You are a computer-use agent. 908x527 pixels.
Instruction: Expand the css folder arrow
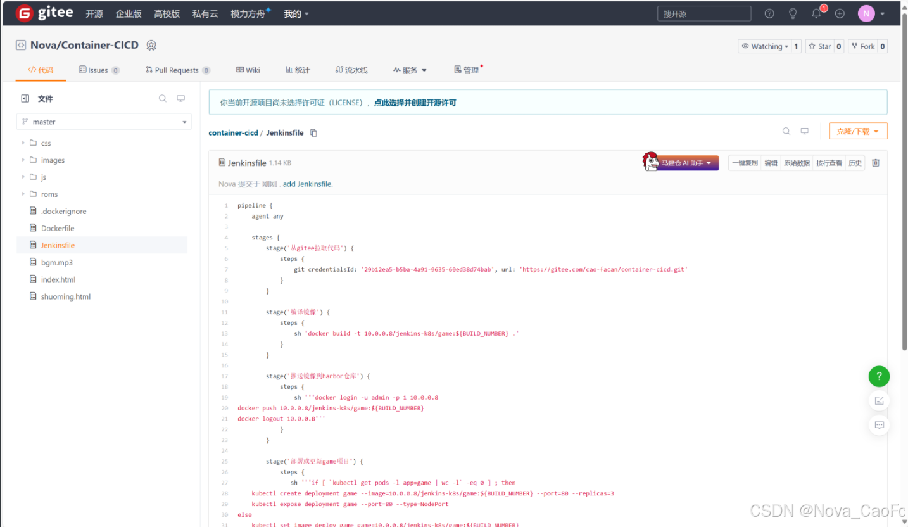click(x=23, y=143)
